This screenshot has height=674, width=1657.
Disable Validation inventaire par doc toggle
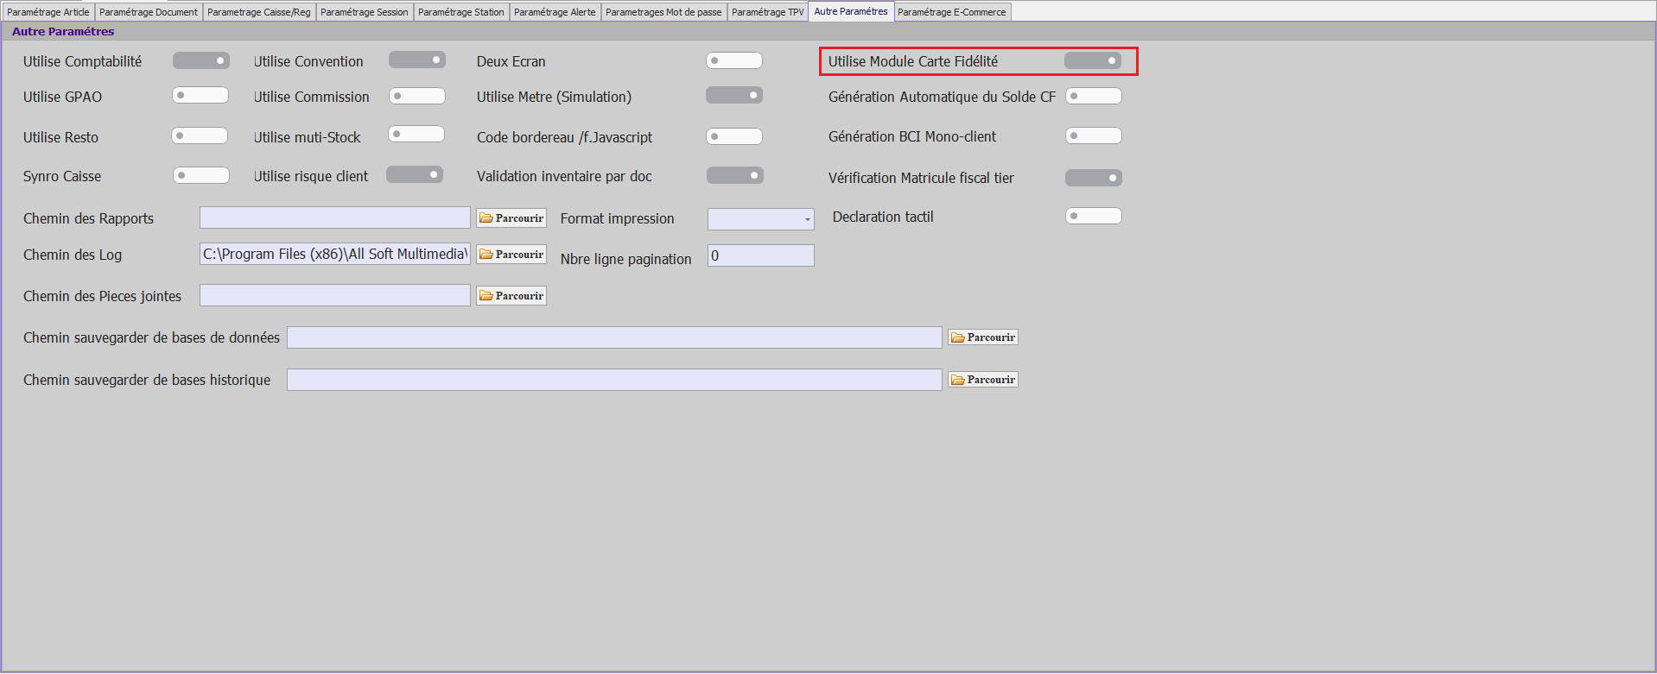pos(735,175)
